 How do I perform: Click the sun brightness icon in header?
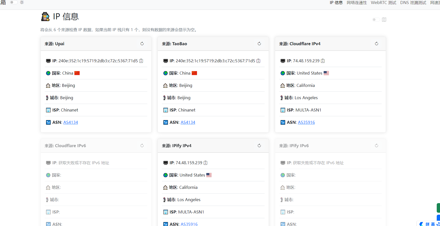(x=22, y=2)
